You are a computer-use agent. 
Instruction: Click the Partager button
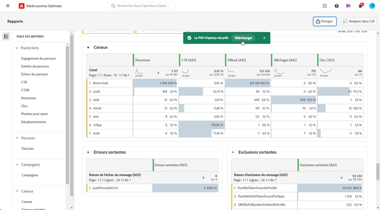pos(324,21)
